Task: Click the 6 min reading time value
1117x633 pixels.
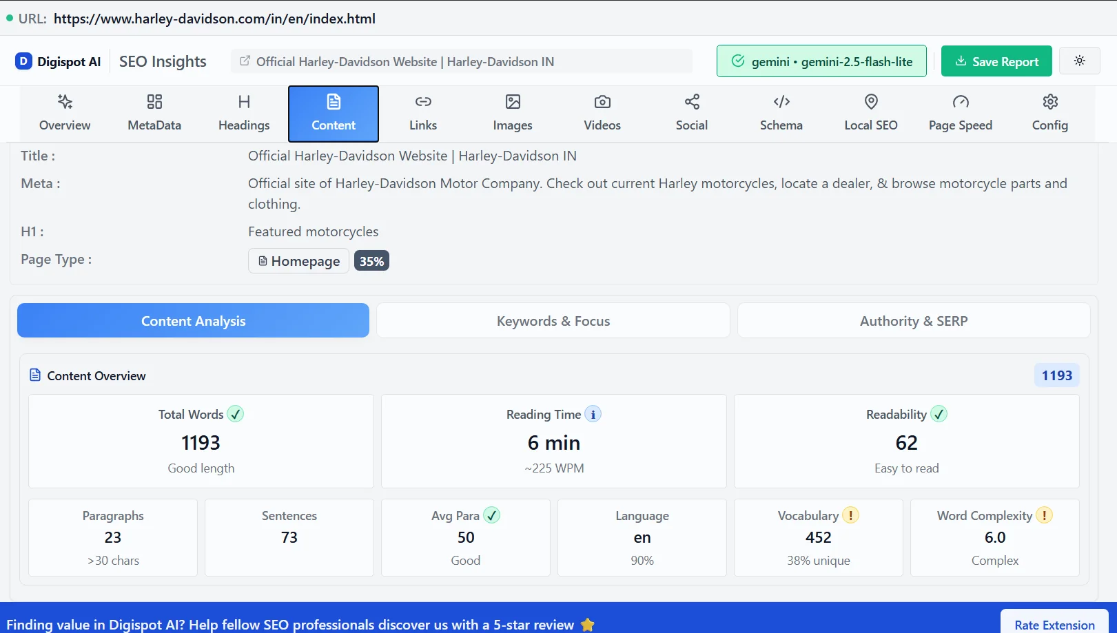Action: pyautogui.click(x=554, y=443)
